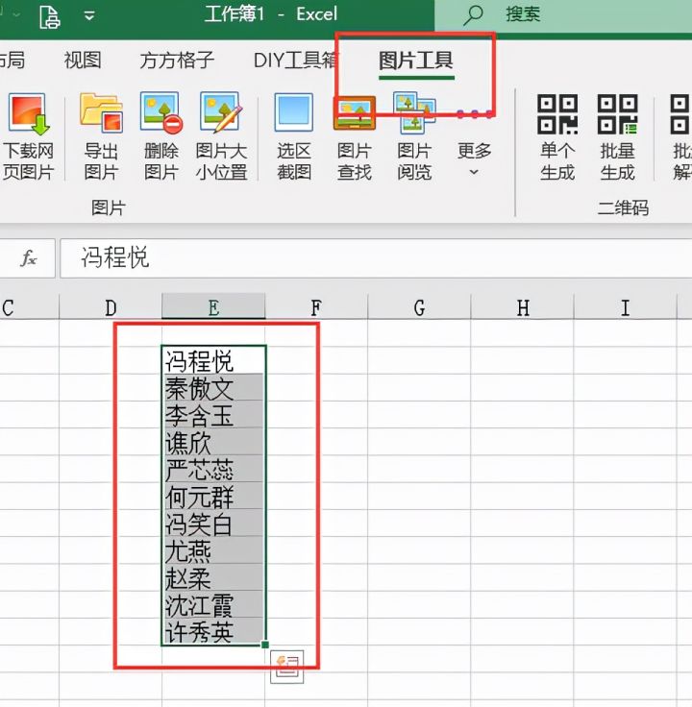Screen dimensions: 692x707
Task: Click the fill handle of the selection
Action: pyautogui.click(x=265, y=645)
